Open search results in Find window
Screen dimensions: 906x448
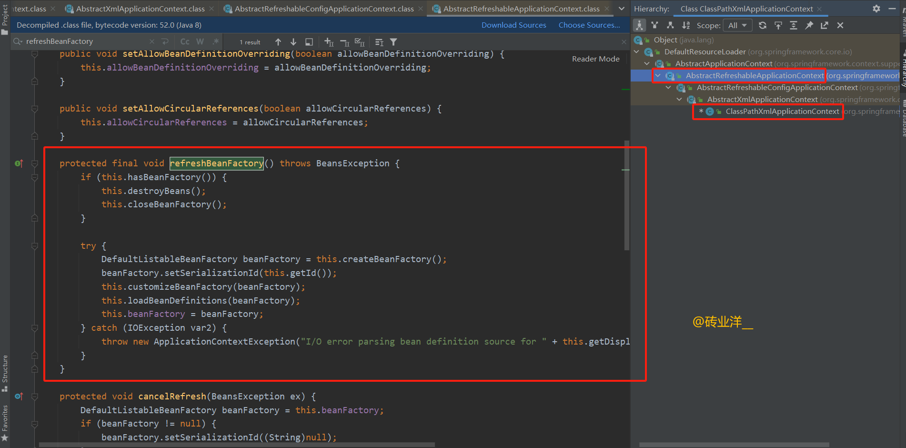point(309,42)
